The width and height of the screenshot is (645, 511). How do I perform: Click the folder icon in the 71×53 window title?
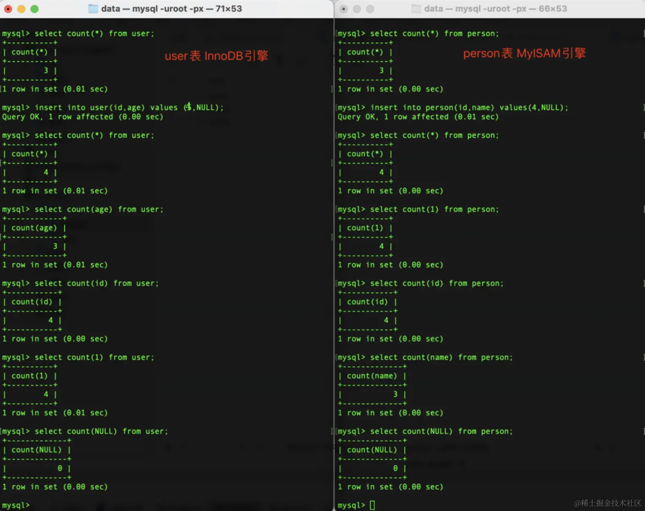click(93, 8)
